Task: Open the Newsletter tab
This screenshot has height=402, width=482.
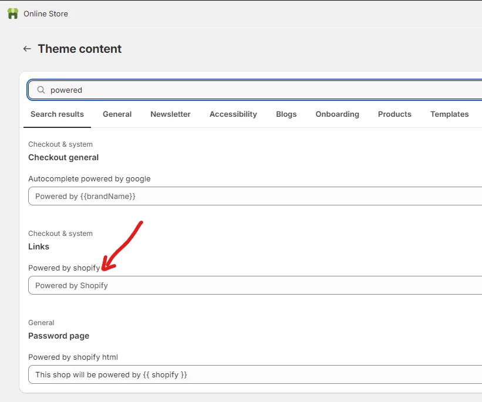Action: point(170,114)
